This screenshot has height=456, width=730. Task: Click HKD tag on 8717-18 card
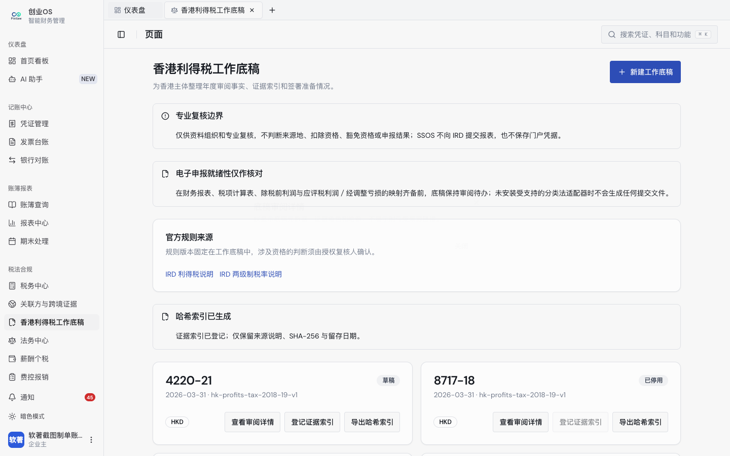pyautogui.click(x=446, y=422)
